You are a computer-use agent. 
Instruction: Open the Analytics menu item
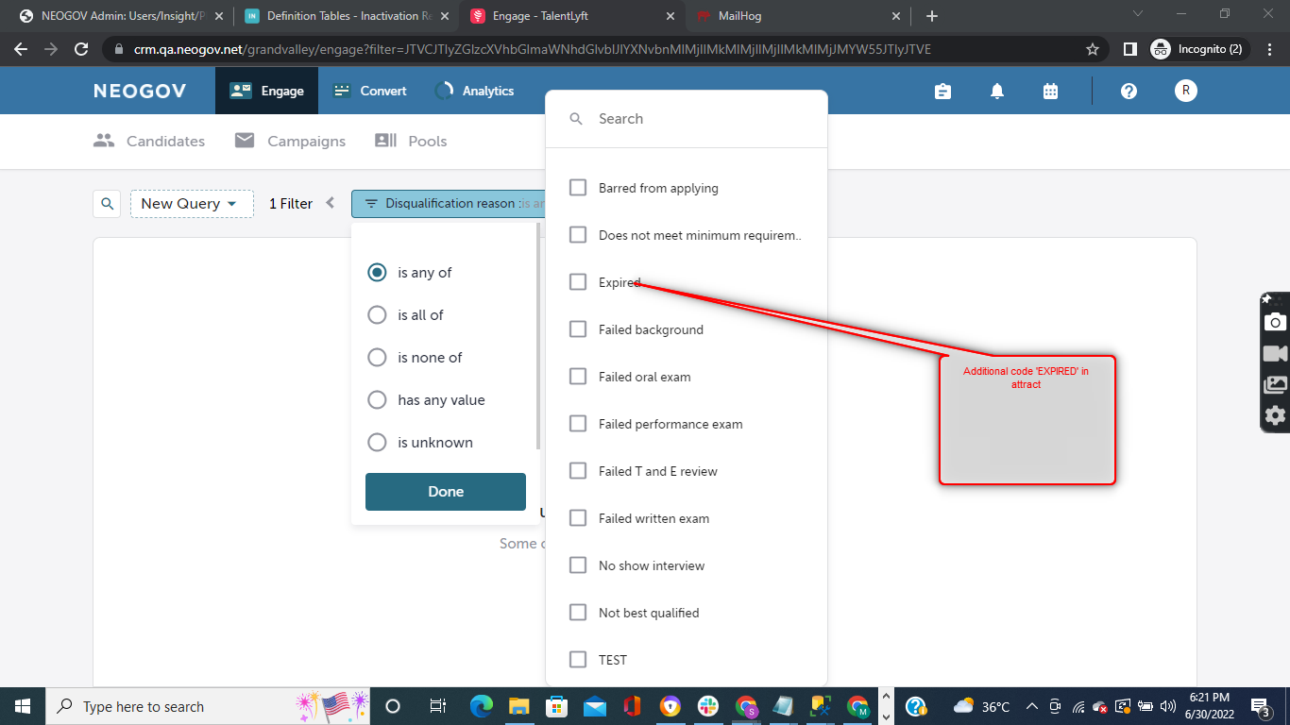tap(475, 92)
